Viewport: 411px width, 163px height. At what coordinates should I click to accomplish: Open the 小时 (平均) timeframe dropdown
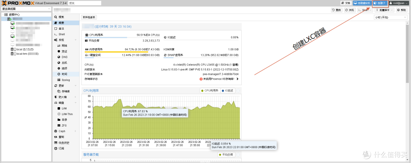point(390,17)
